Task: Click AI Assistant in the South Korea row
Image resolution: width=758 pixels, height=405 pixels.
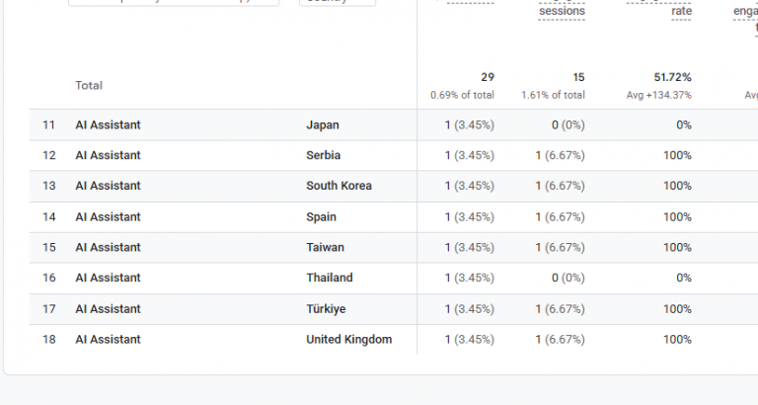Action: click(x=108, y=187)
